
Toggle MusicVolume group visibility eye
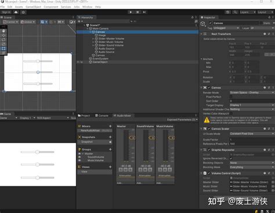coord(79,160)
